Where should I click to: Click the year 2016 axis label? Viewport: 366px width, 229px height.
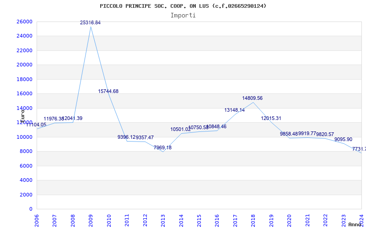tap(217, 221)
